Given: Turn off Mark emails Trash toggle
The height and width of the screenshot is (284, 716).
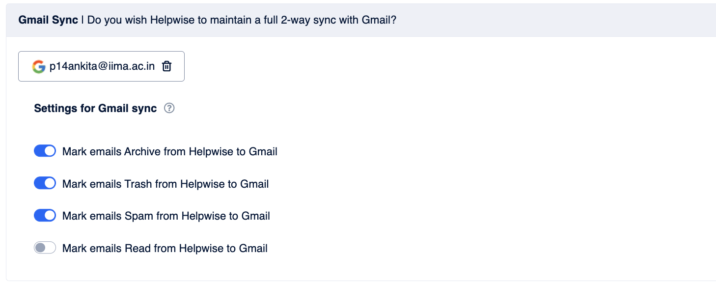Looking at the screenshot, I should click(45, 183).
